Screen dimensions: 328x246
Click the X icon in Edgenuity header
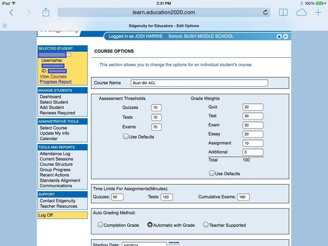click(x=285, y=36)
